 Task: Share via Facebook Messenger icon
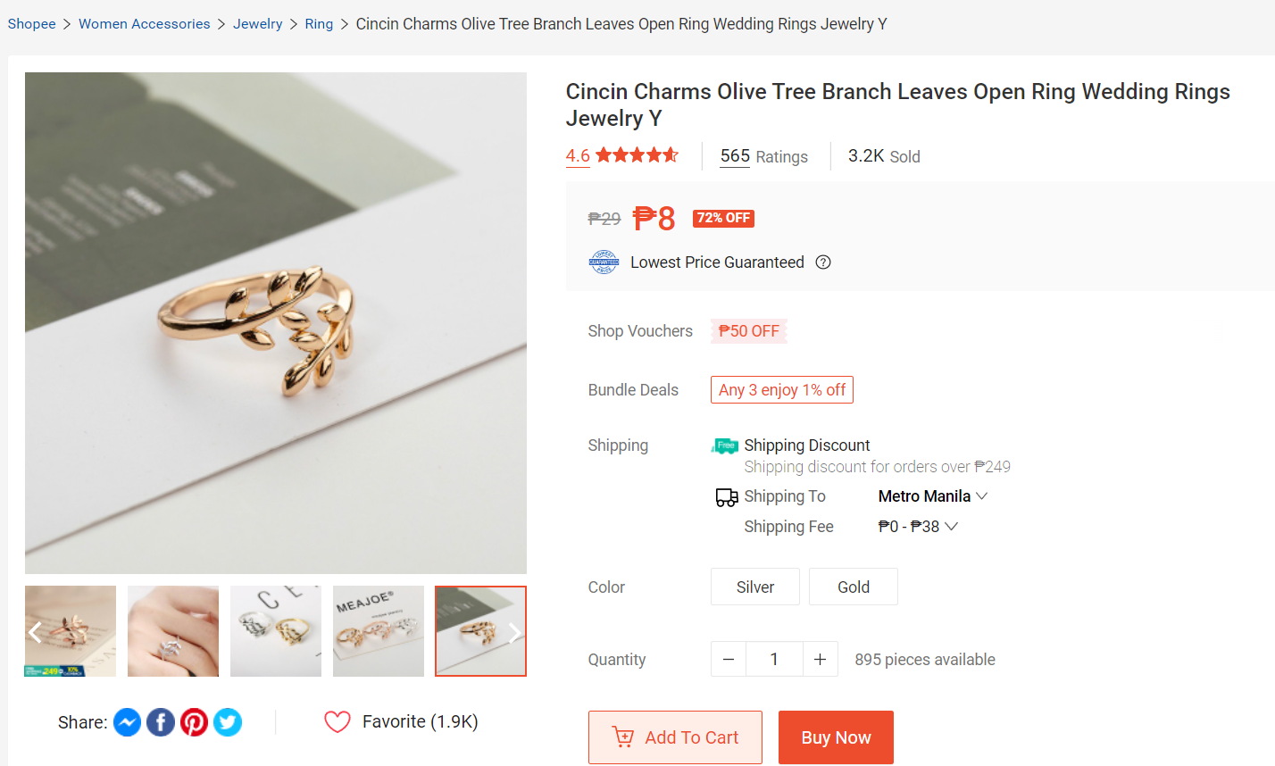click(x=128, y=722)
